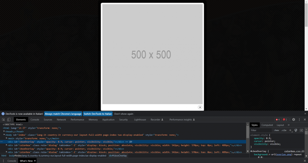Click body#index breadcrumb item
Image resolution: width=308 pixels, height=163 pixels.
pos(58,156)
